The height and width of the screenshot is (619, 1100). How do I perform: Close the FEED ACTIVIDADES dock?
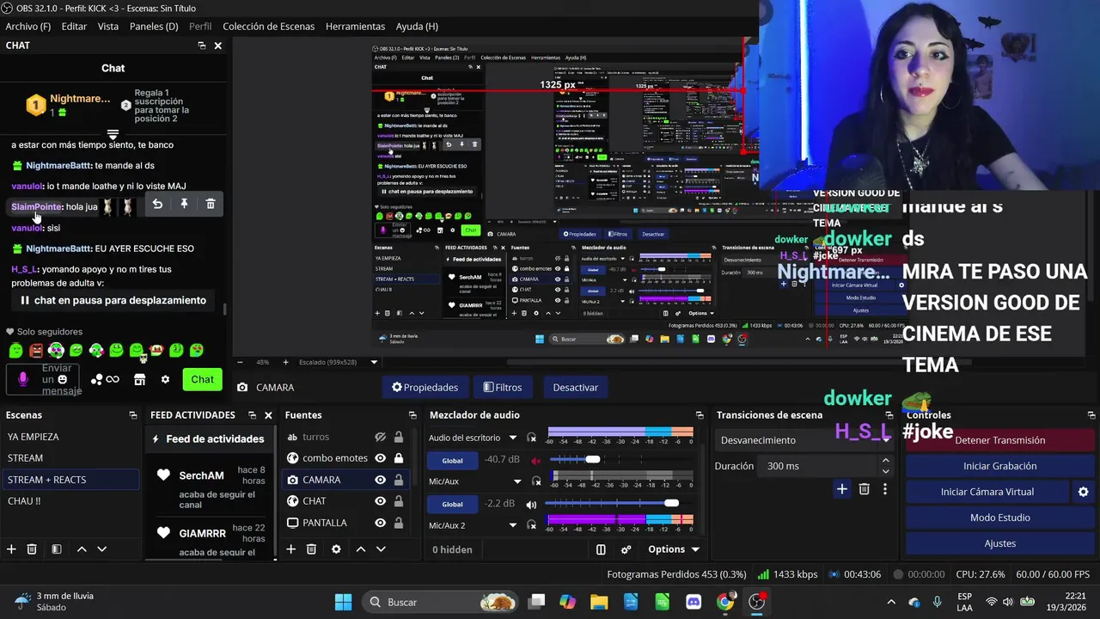268,415
